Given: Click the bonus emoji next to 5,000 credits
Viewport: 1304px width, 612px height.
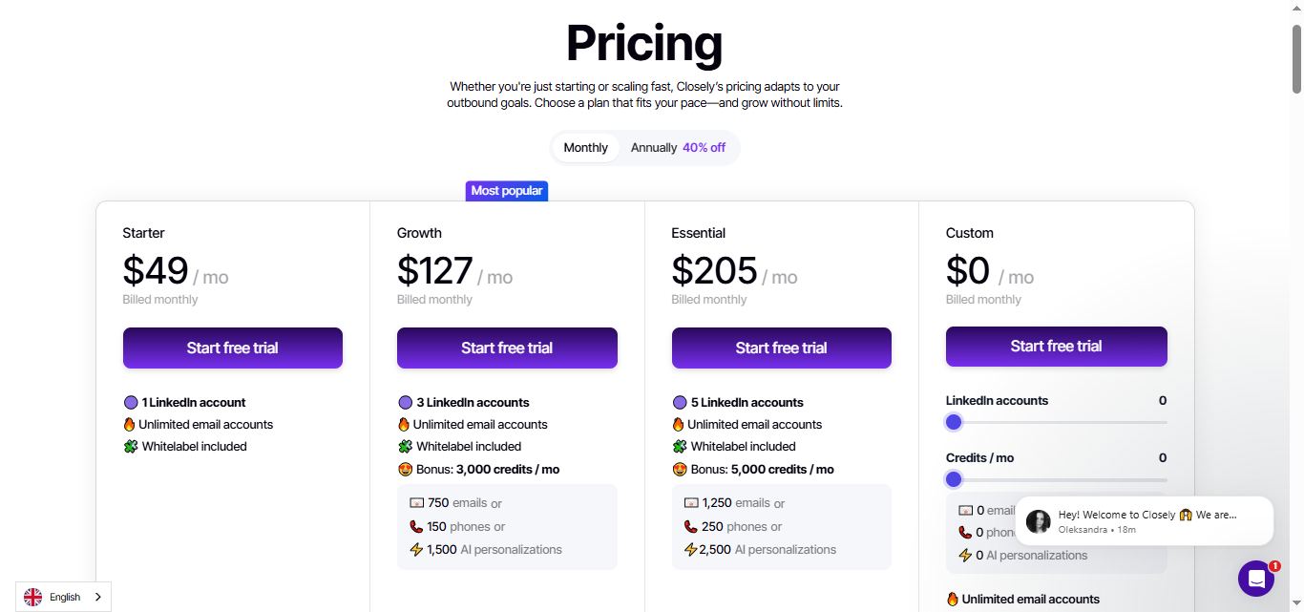Looking at the screenshot, I should tap(679, 469).
